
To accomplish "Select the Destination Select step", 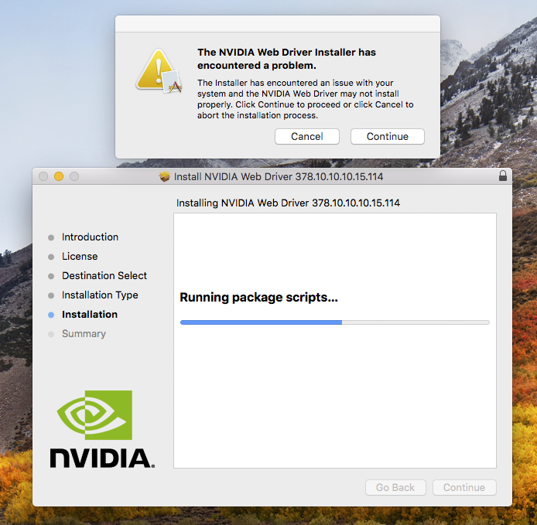I will 104,275.
